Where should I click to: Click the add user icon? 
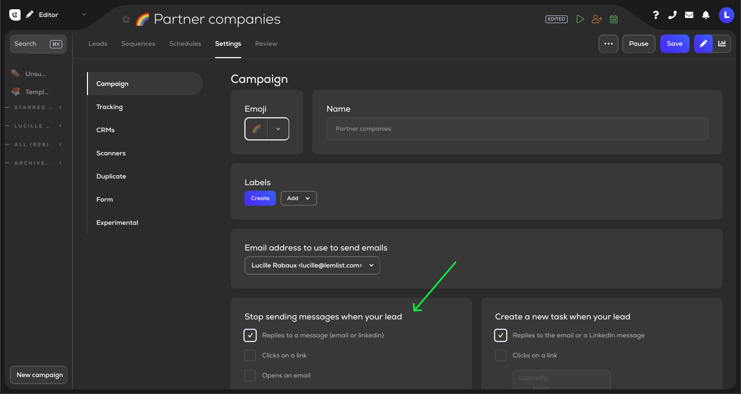596,19
